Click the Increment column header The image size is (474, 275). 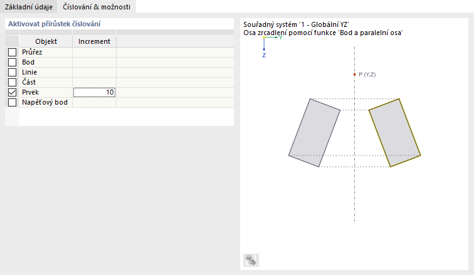94,41
